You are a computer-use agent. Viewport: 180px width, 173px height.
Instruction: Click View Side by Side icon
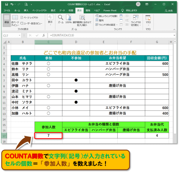click(127, 16)
